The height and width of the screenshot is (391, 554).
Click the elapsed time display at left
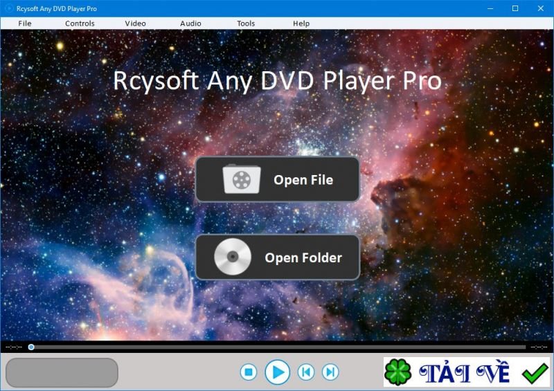click(x=14, y=347)
